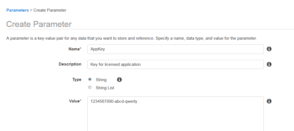Click the 1234567890-abcd-qwerty value text
The height and width of the screenshot is (131, 294).
(114, 101)
